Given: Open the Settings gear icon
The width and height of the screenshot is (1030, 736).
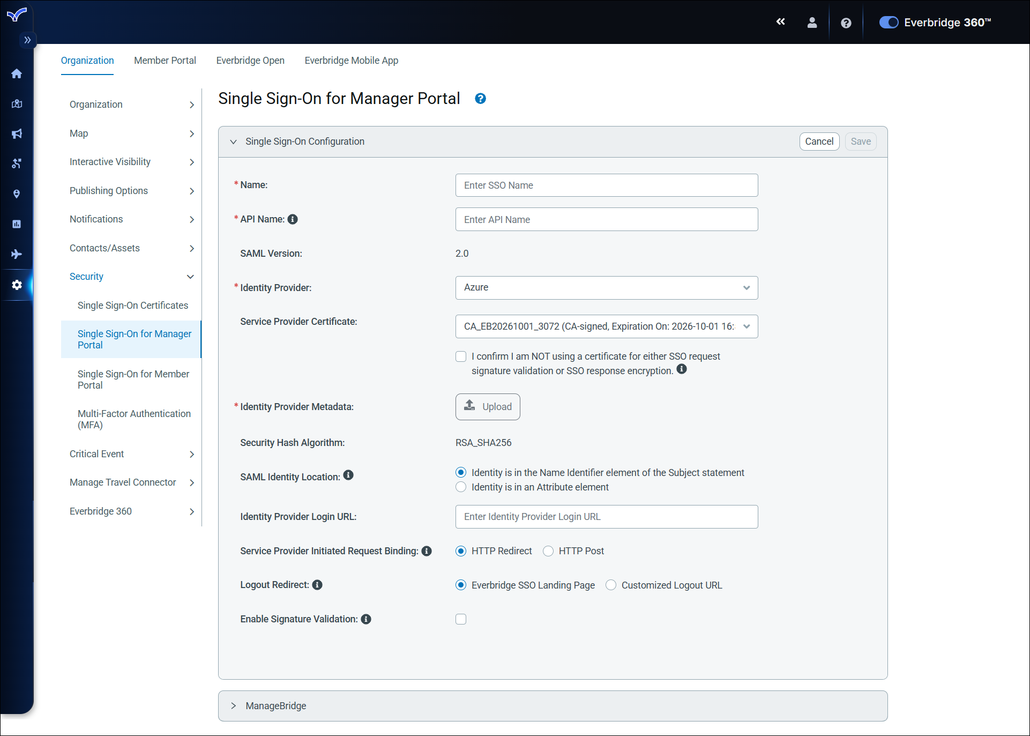Looking at the screenshot, I should pos(17,285).
